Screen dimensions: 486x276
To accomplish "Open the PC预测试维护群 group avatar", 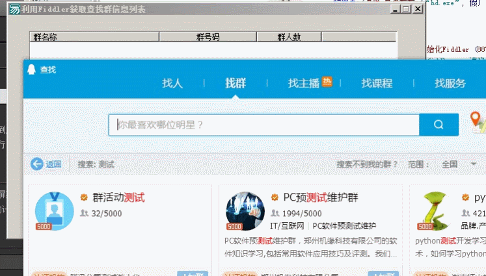I will coord(245,211).
